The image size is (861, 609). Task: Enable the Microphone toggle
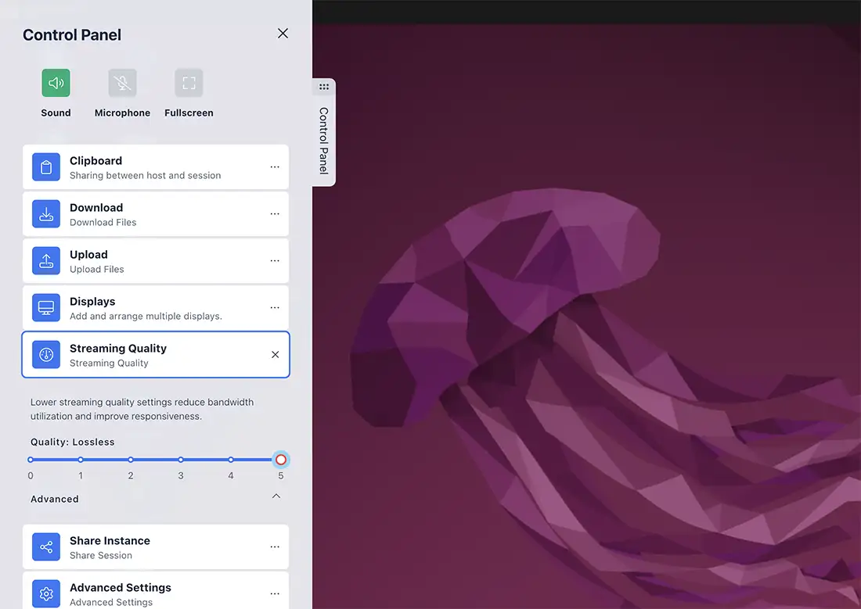pos(122,83)
